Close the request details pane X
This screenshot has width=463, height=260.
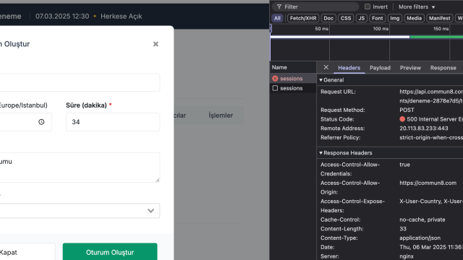326,67
